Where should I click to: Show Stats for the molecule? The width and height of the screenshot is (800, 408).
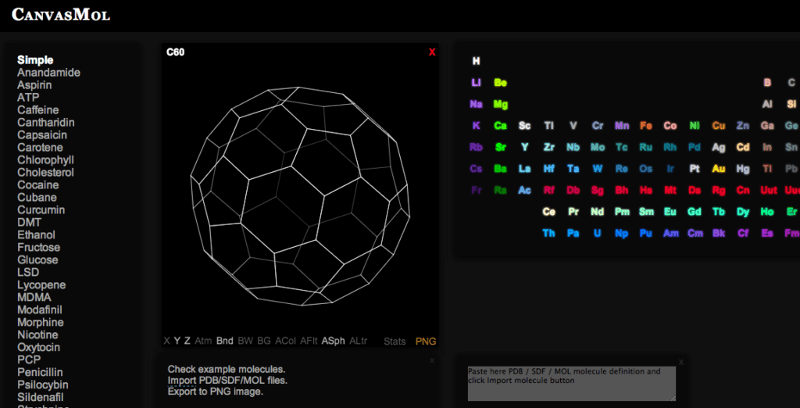pyautogui.click(x=395, y=342)
